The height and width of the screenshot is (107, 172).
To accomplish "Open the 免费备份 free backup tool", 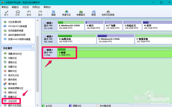I will click(x=81, y=13).
